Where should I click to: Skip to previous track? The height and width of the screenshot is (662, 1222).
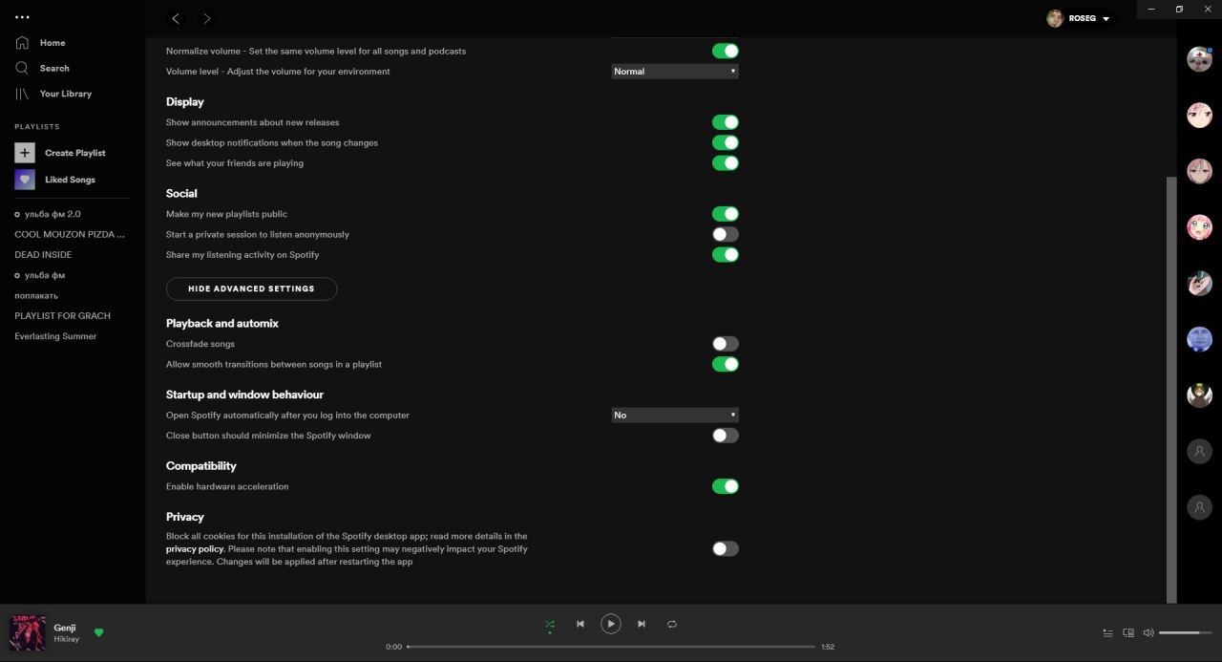pyautogui.click(x=579, y=624)
